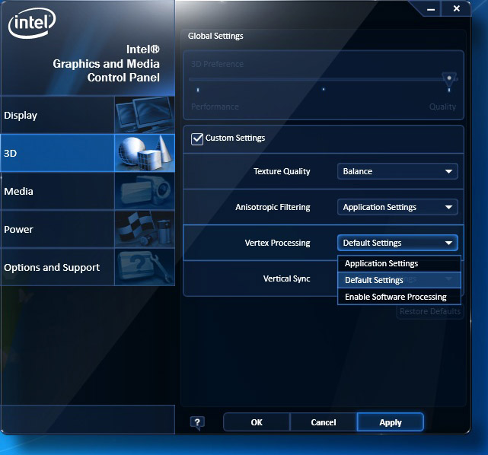
Task: Click the Anisotropic Filtering label
Action: point(273,207)
